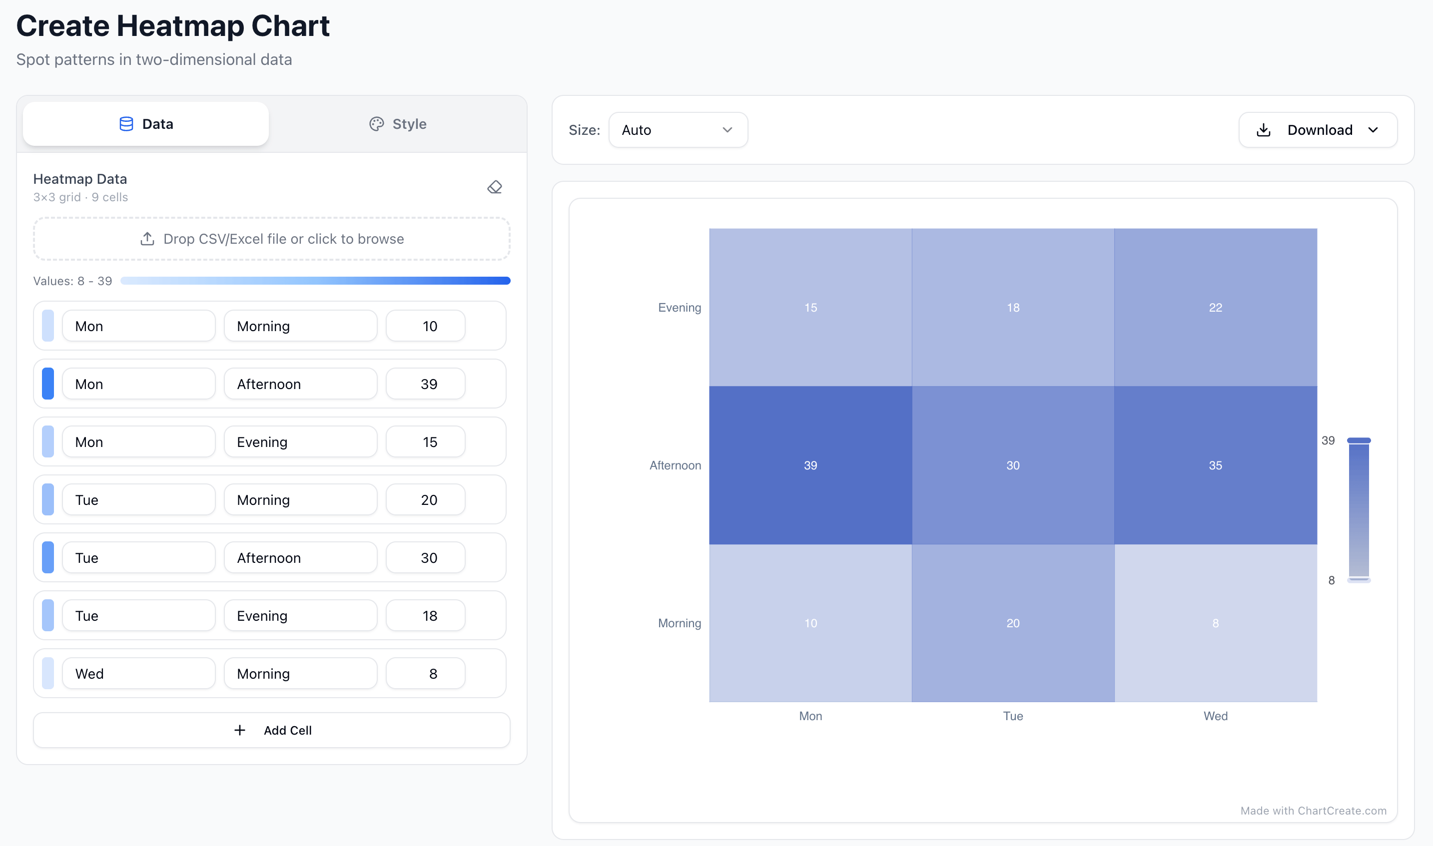Select the heatmap cell showing 39
The height and width of the screenshot is (846, 1433).
coord(810,464)
